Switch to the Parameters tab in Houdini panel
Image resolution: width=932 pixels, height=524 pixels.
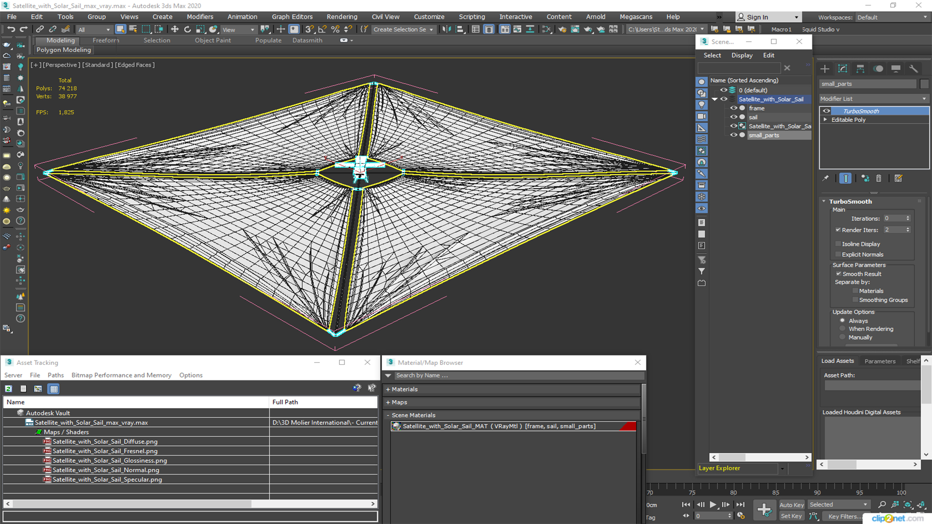pyautogui.click(x=880, y=361)
